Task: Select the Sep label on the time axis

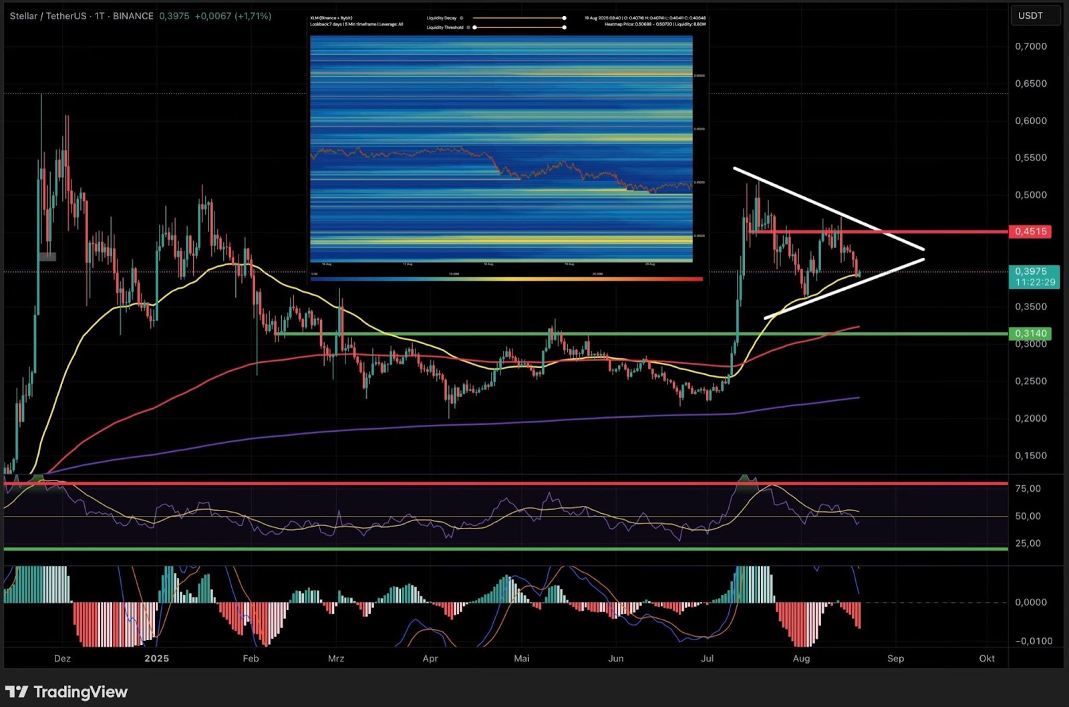Action: click(x=895, y=658)
